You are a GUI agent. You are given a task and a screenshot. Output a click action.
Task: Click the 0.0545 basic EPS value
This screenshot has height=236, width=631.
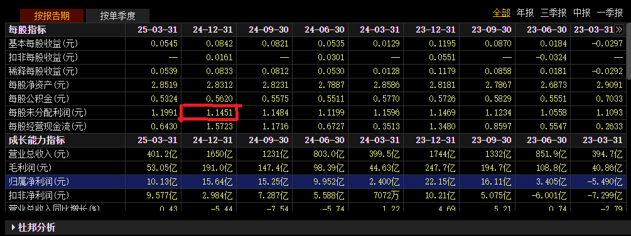coord(164,43)
